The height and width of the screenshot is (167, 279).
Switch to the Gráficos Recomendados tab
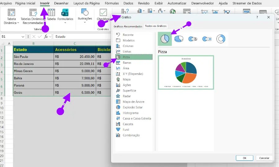click(x=128, y=26)
